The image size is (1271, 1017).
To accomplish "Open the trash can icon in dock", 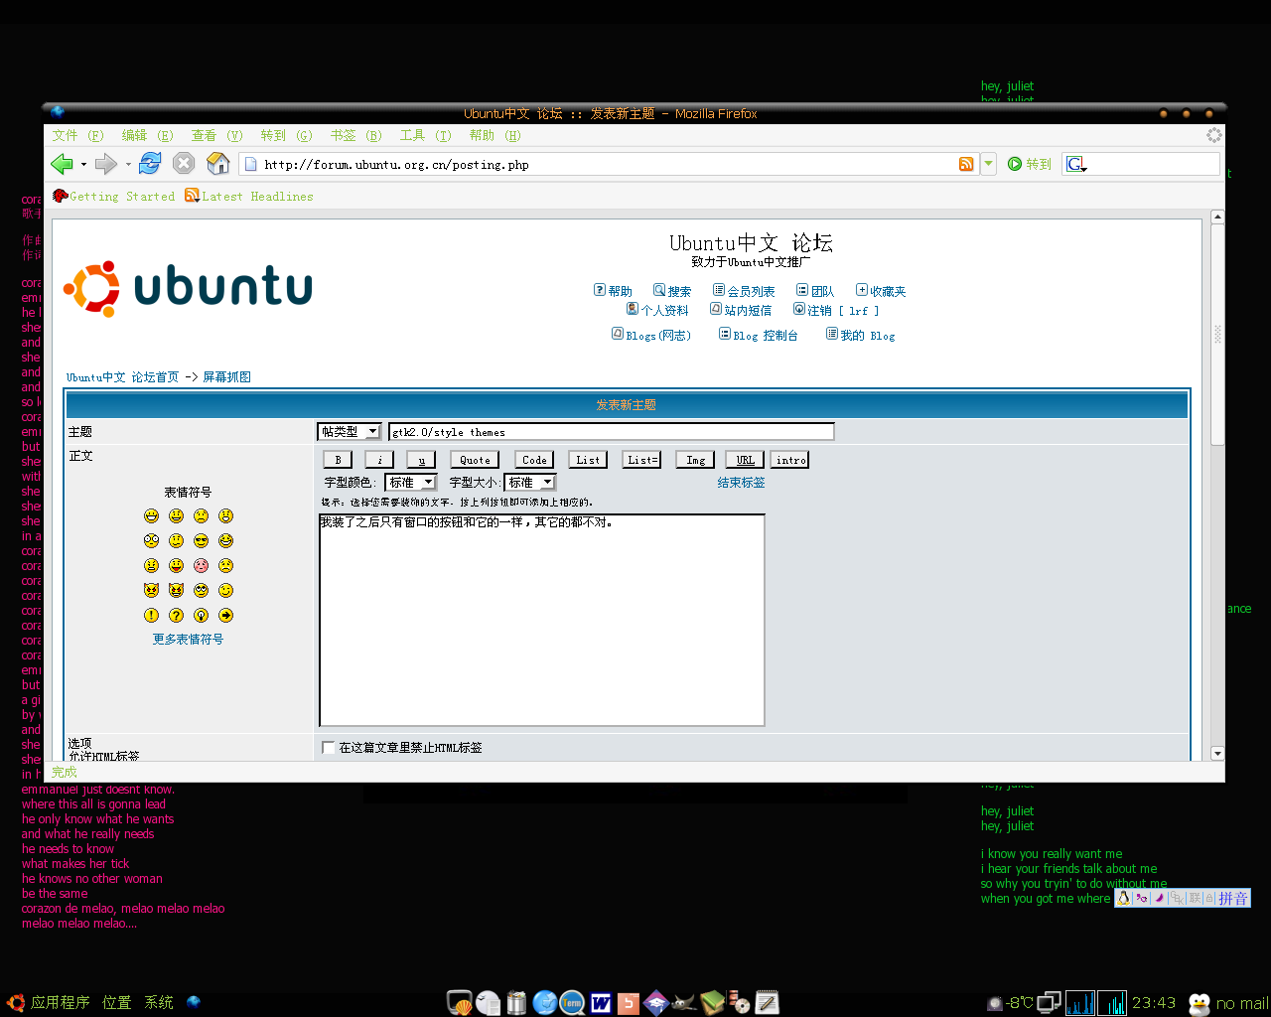I will pos(516,1003).
